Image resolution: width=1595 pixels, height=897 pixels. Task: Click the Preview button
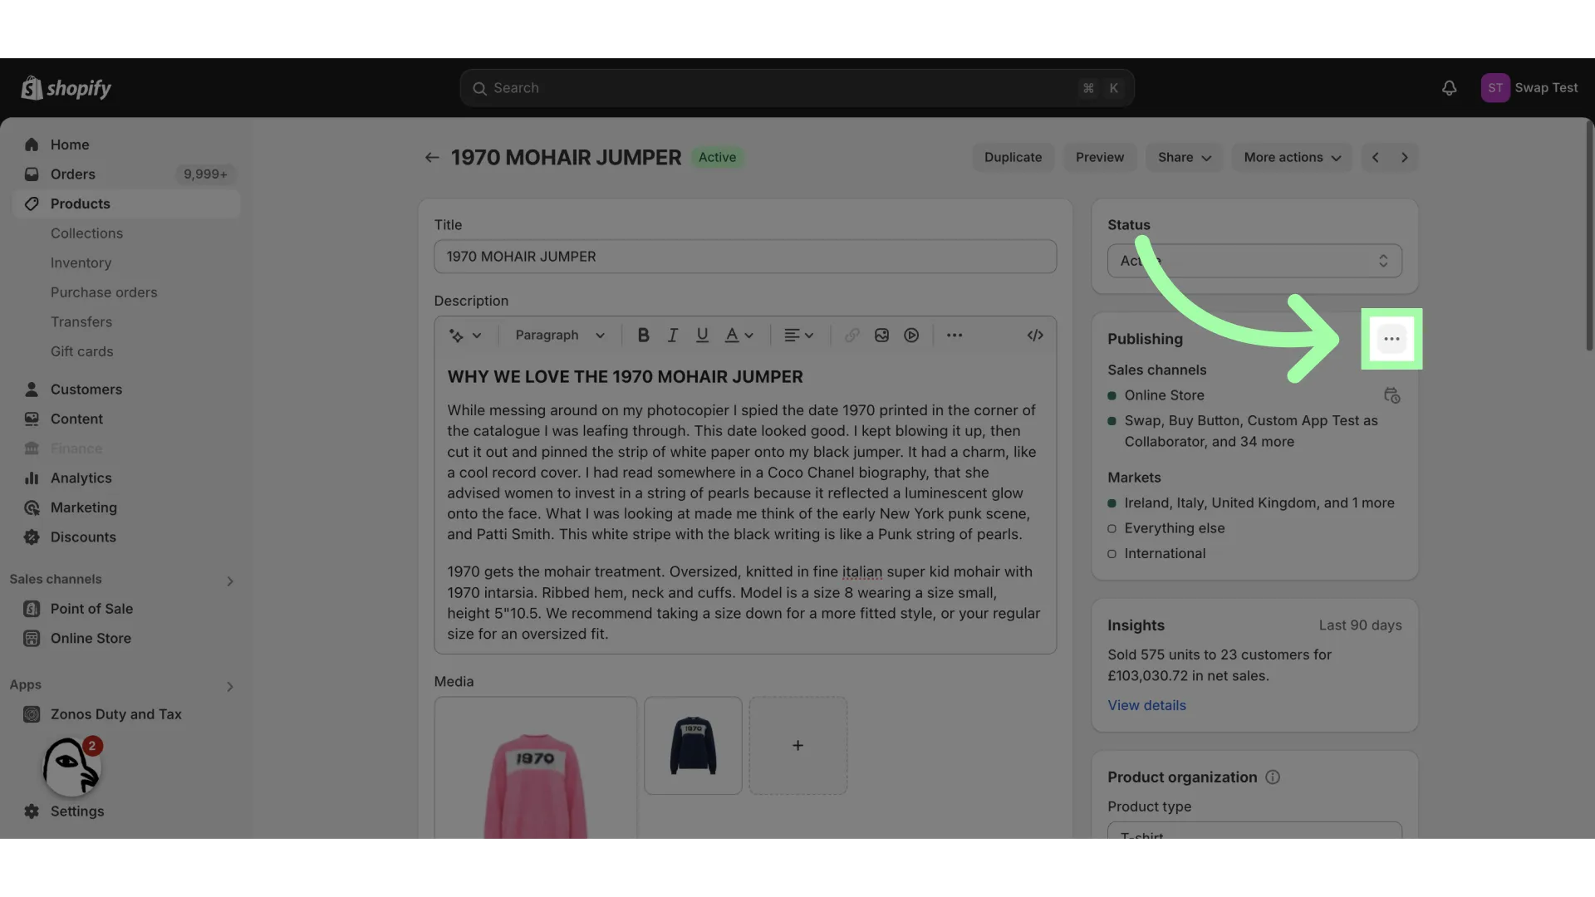click(x=1100, y=158)
